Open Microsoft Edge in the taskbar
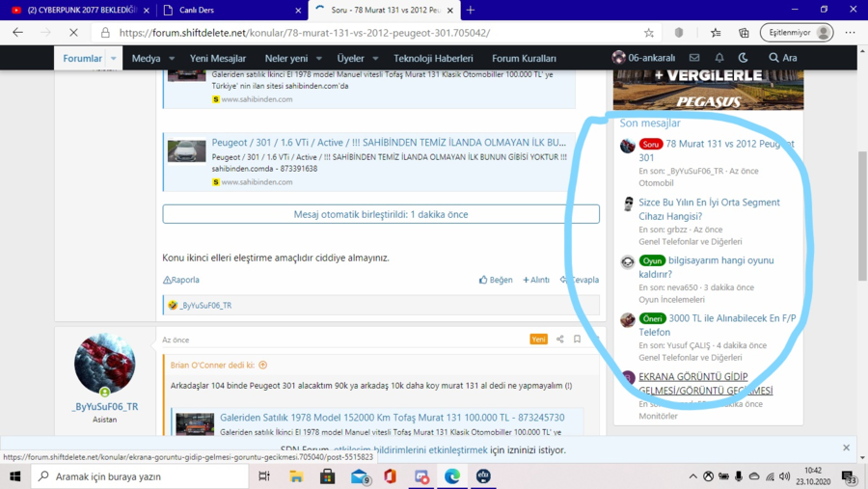 (452, 476)
